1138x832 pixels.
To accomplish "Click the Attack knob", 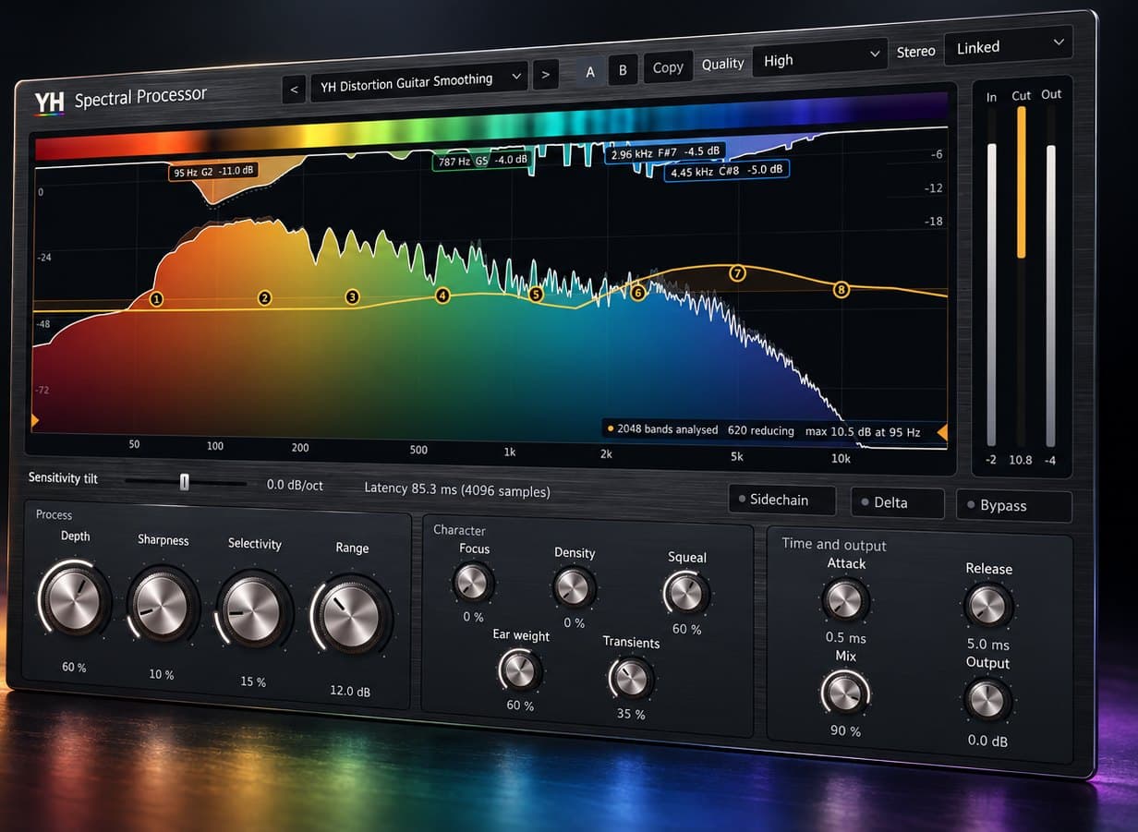I will 845,600.
